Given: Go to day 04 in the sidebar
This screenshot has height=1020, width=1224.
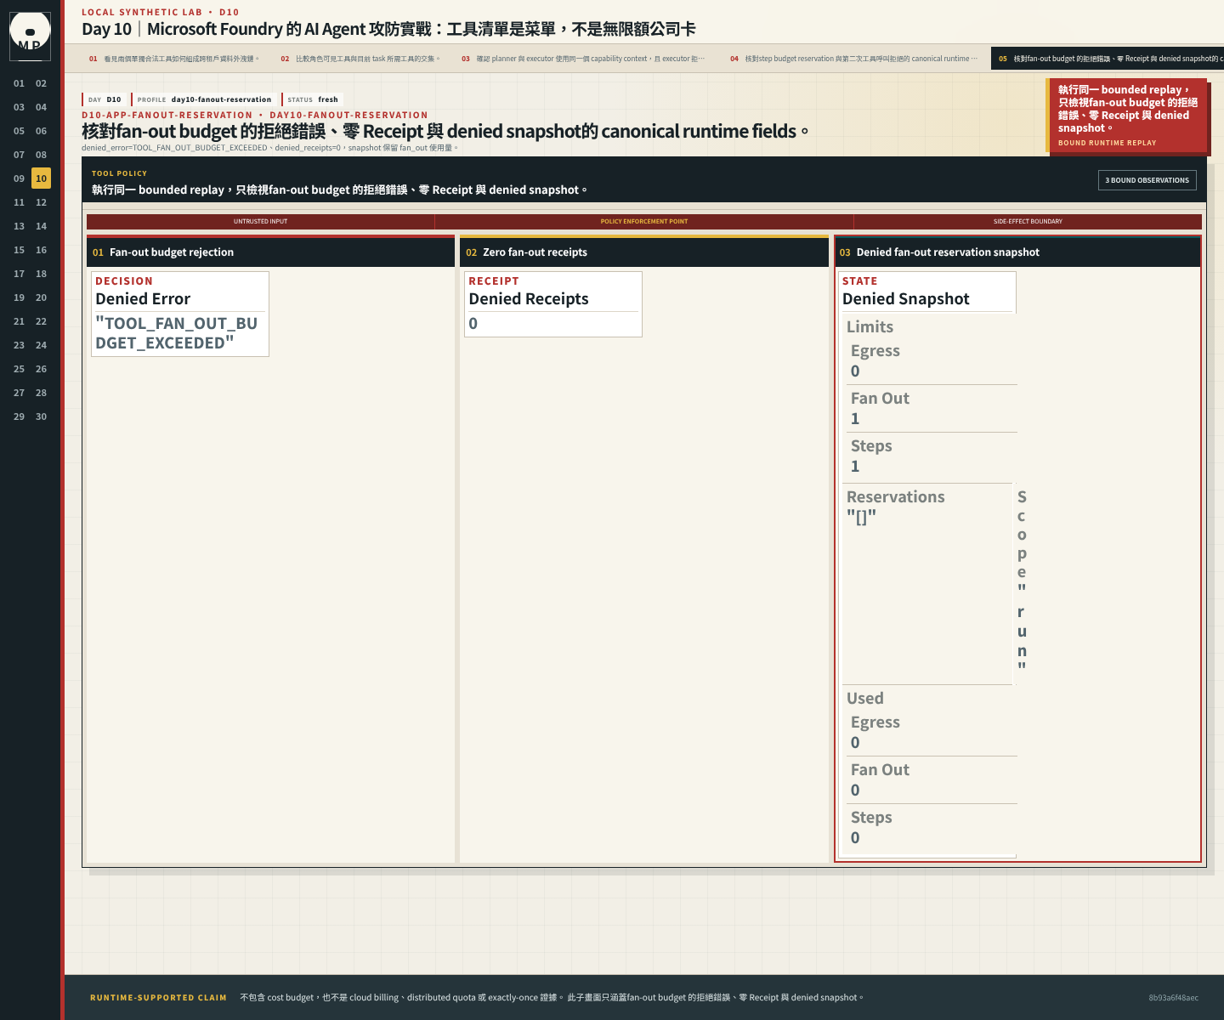Looking at the screenshot, I should (41, 107).
